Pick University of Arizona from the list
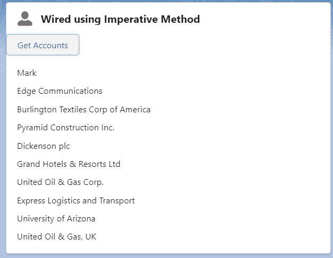The height and width of the screenshot is (258, 333). 56,219
